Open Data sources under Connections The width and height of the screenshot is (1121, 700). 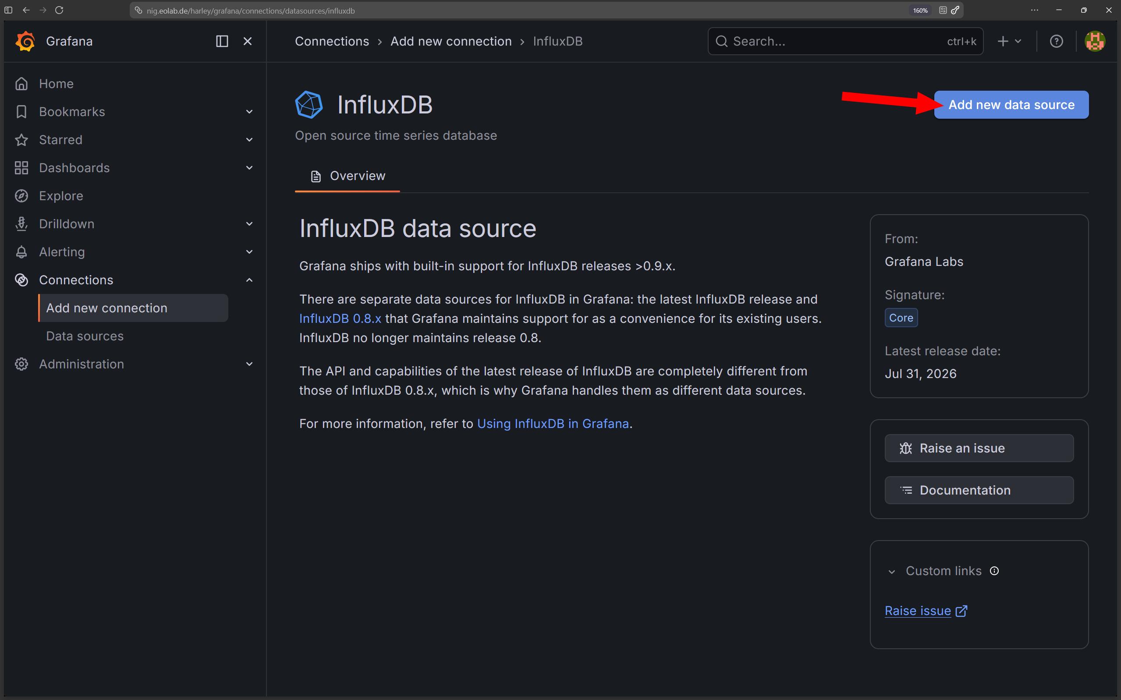[x=85, y=336]
